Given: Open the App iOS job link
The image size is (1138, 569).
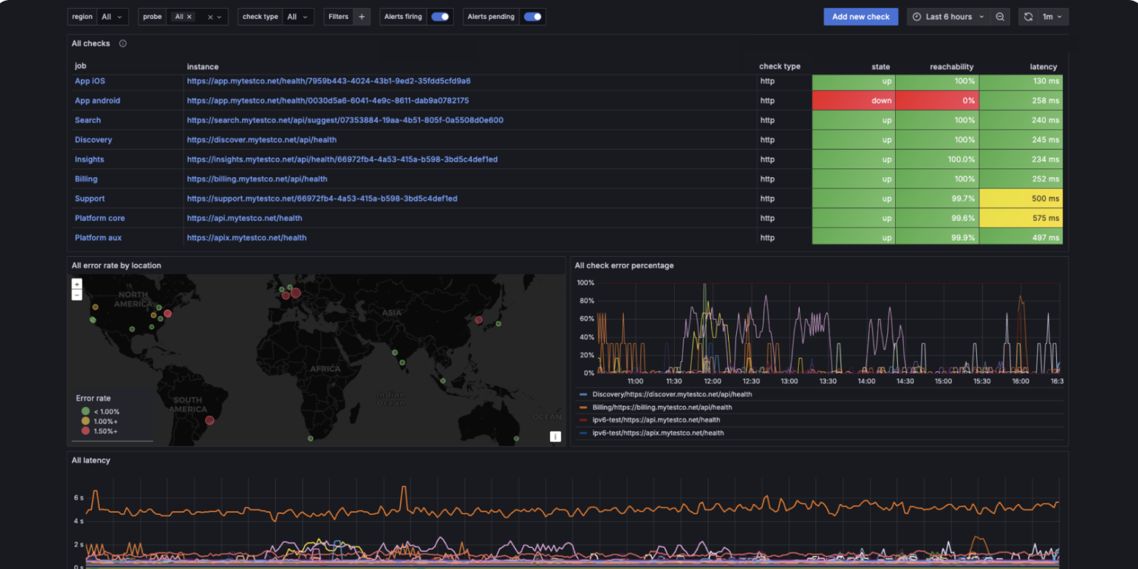Looking at the screenshot, I should click(90, 81).
